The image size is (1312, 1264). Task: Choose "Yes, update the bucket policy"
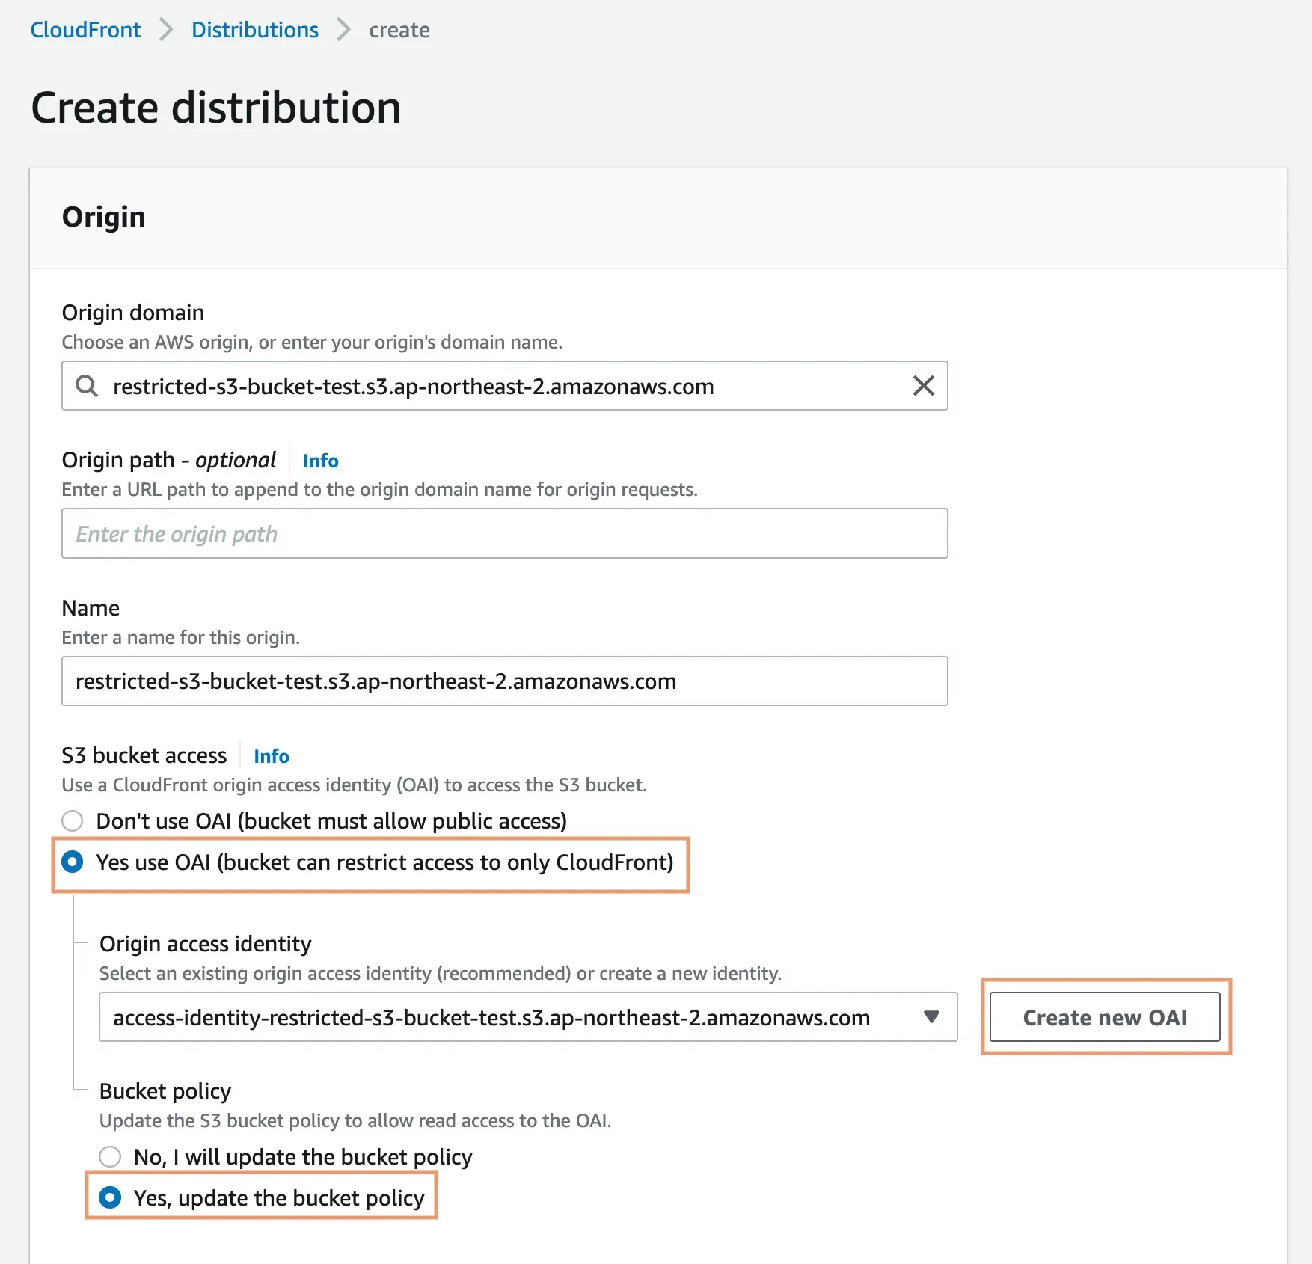tap(110, 1198)
